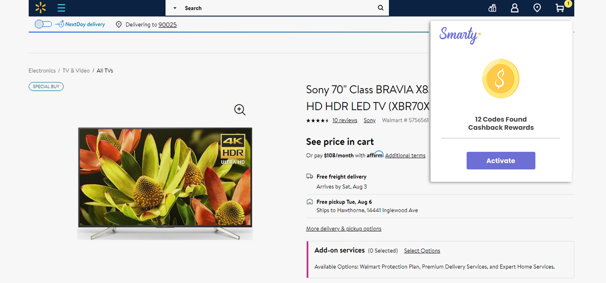Click the search magnifier icon
Image resolution: width=606 pixels, height=283 pixels.
pyautogui.click(x=381, y=8)
